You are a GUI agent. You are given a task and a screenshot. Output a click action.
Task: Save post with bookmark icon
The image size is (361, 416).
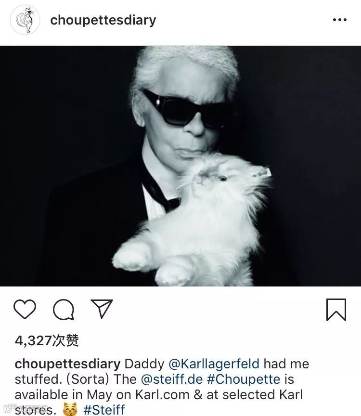tap(336, 310)
